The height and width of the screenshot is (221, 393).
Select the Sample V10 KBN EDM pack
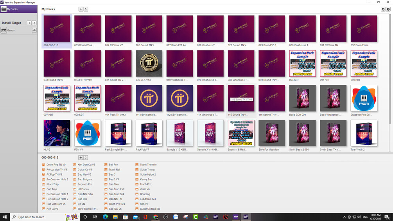coord(180,133)
